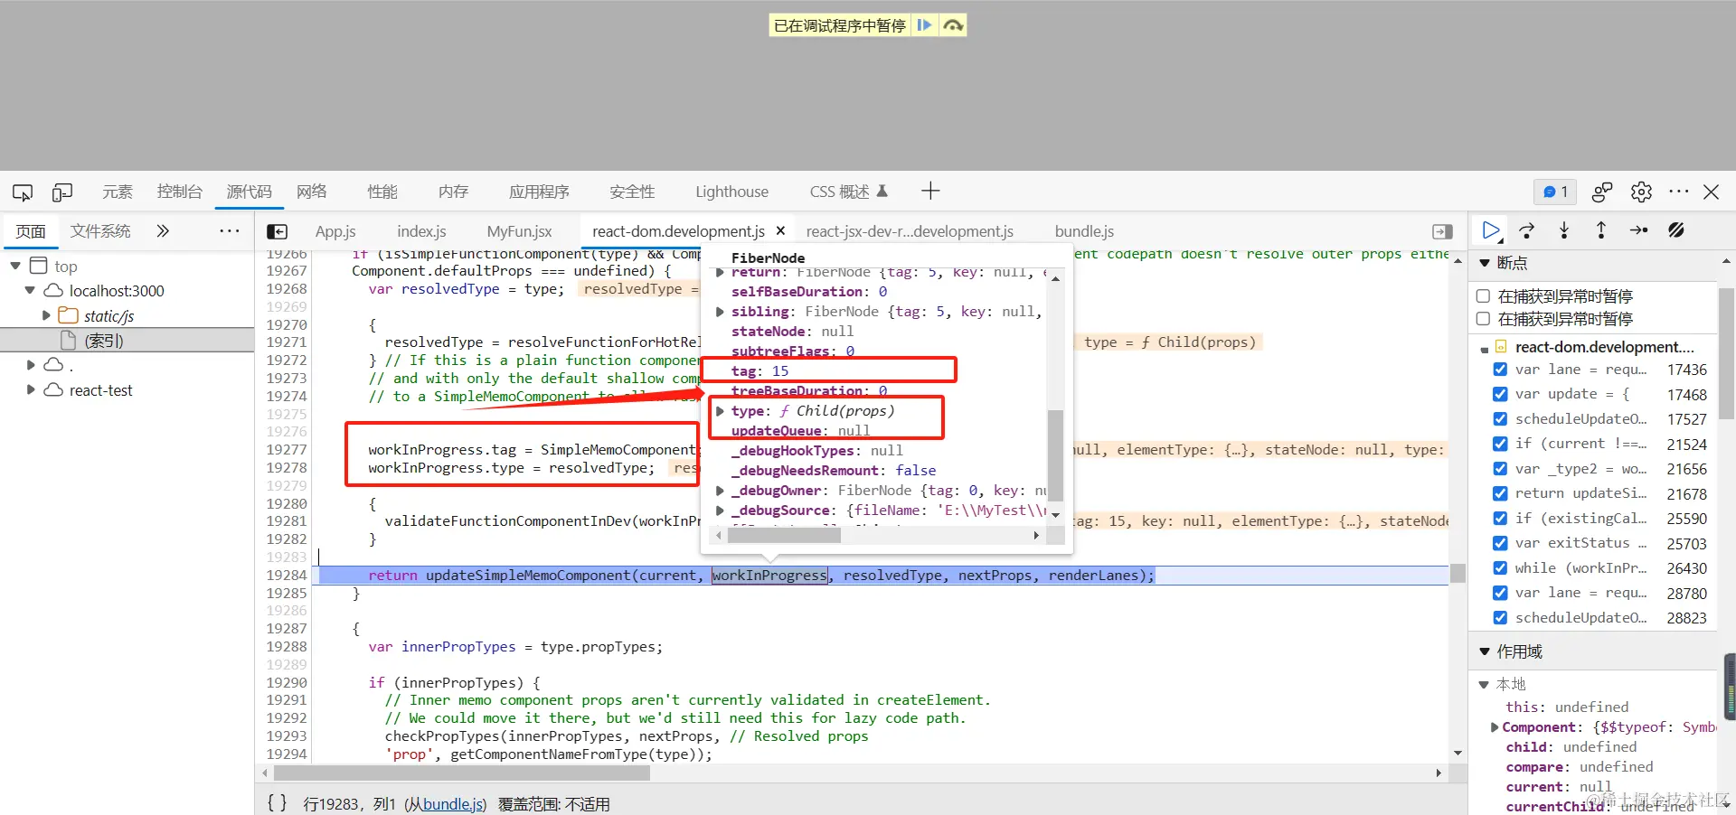Close the DevTools panel
The image size is (1736, 815).
(1711, 192)
